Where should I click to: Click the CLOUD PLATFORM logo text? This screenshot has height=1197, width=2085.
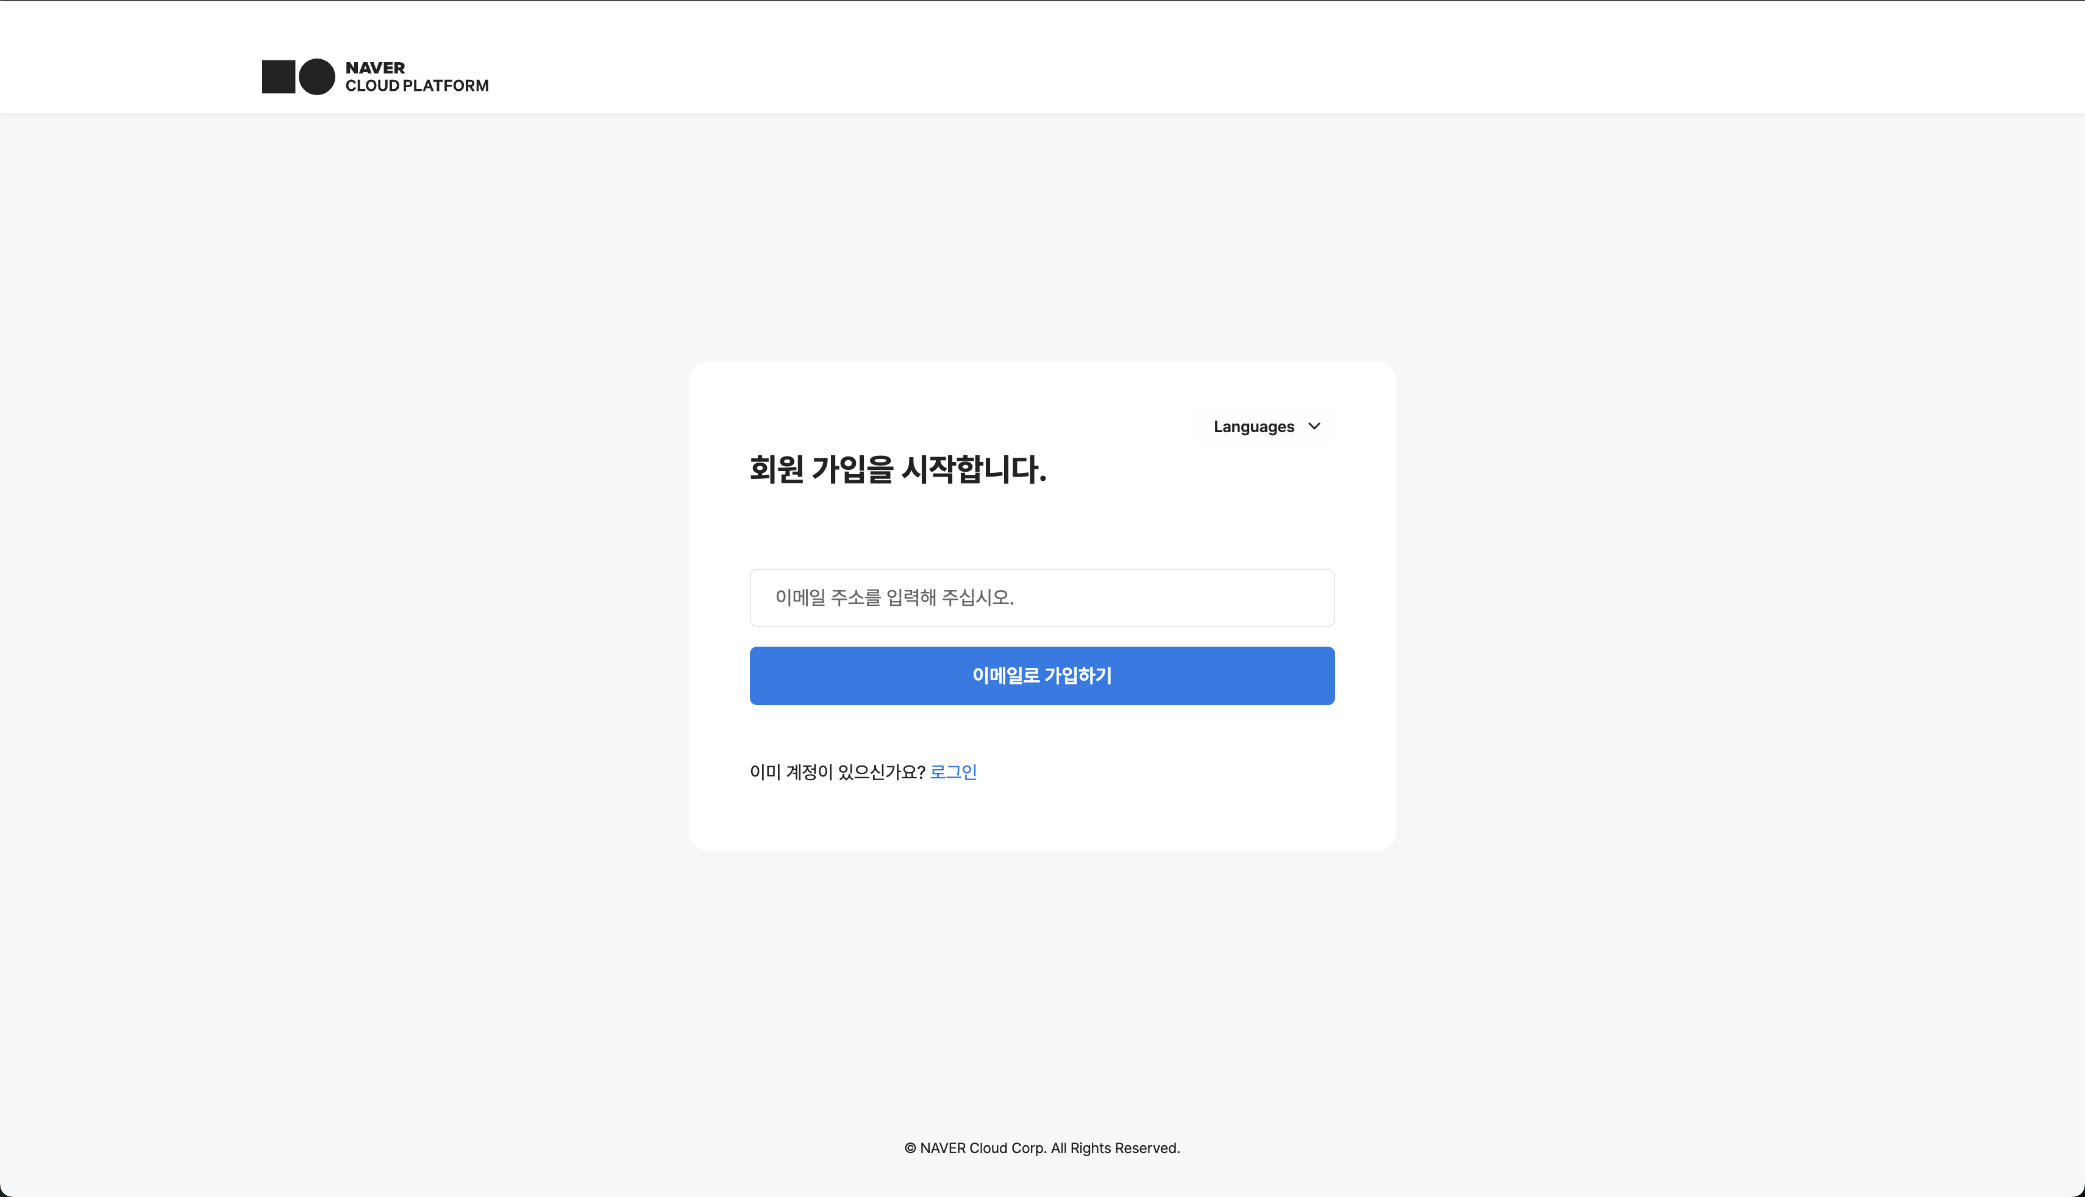pyautogui.click(x=417, y=85)
